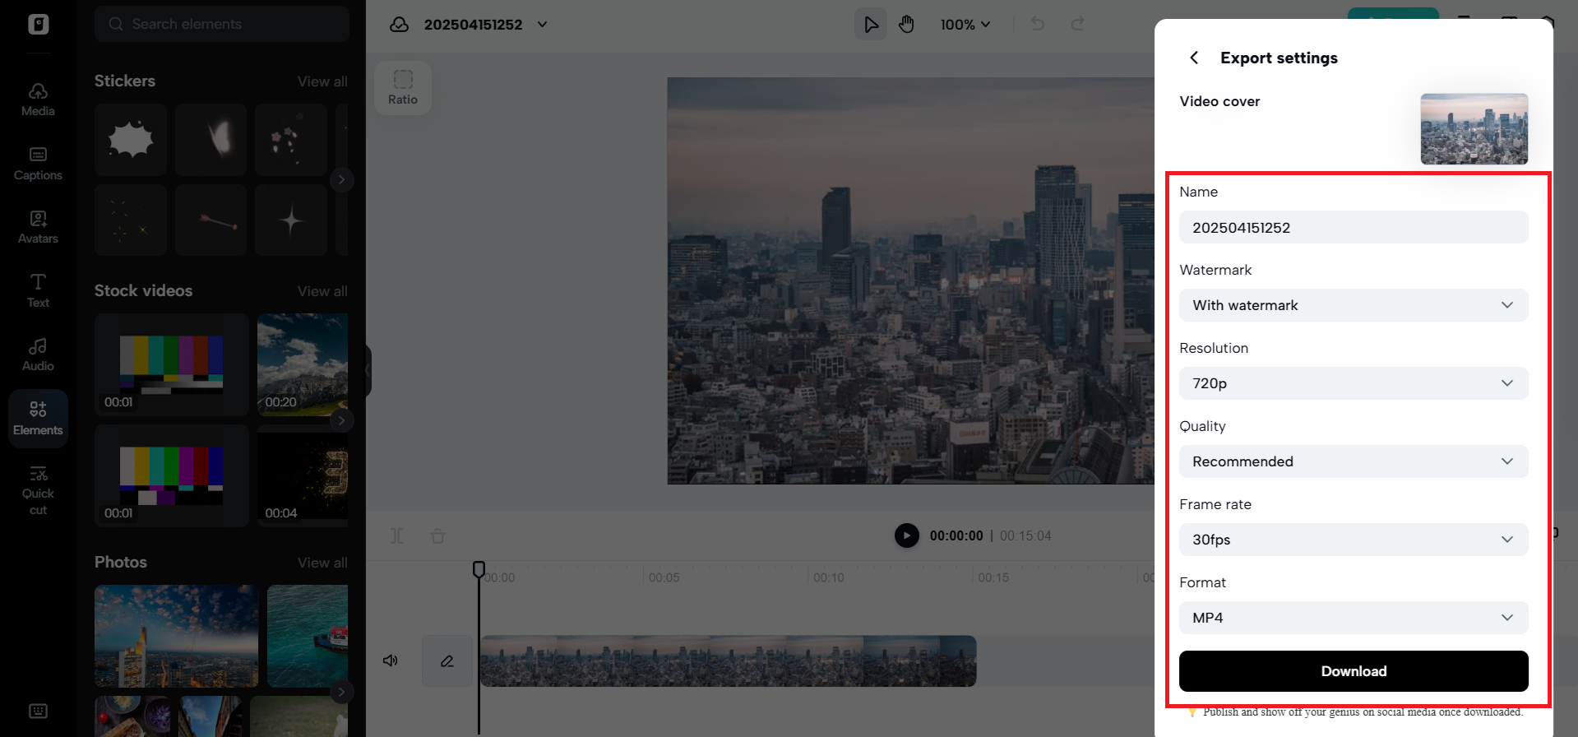Select the colored sparkles sticker
Image resolution: width=1578 pixels, height=737 pixels.
click(x=131, y=220)
